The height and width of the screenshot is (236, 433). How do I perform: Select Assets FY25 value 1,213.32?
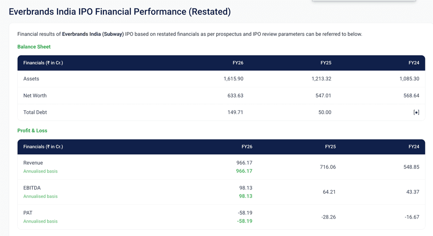click(x=322, y=79)
